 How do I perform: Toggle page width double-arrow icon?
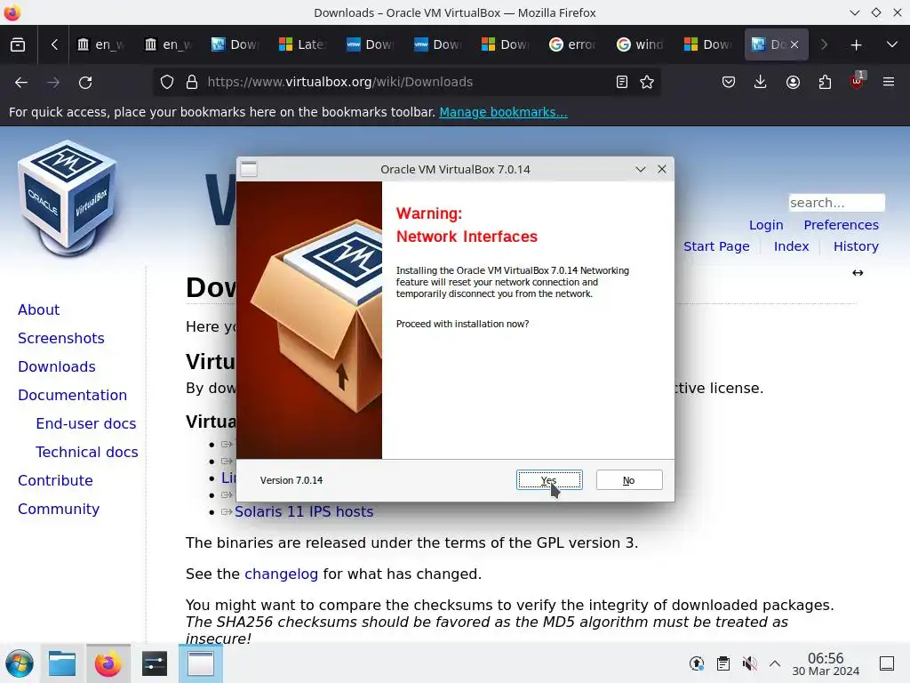[858, 273]
